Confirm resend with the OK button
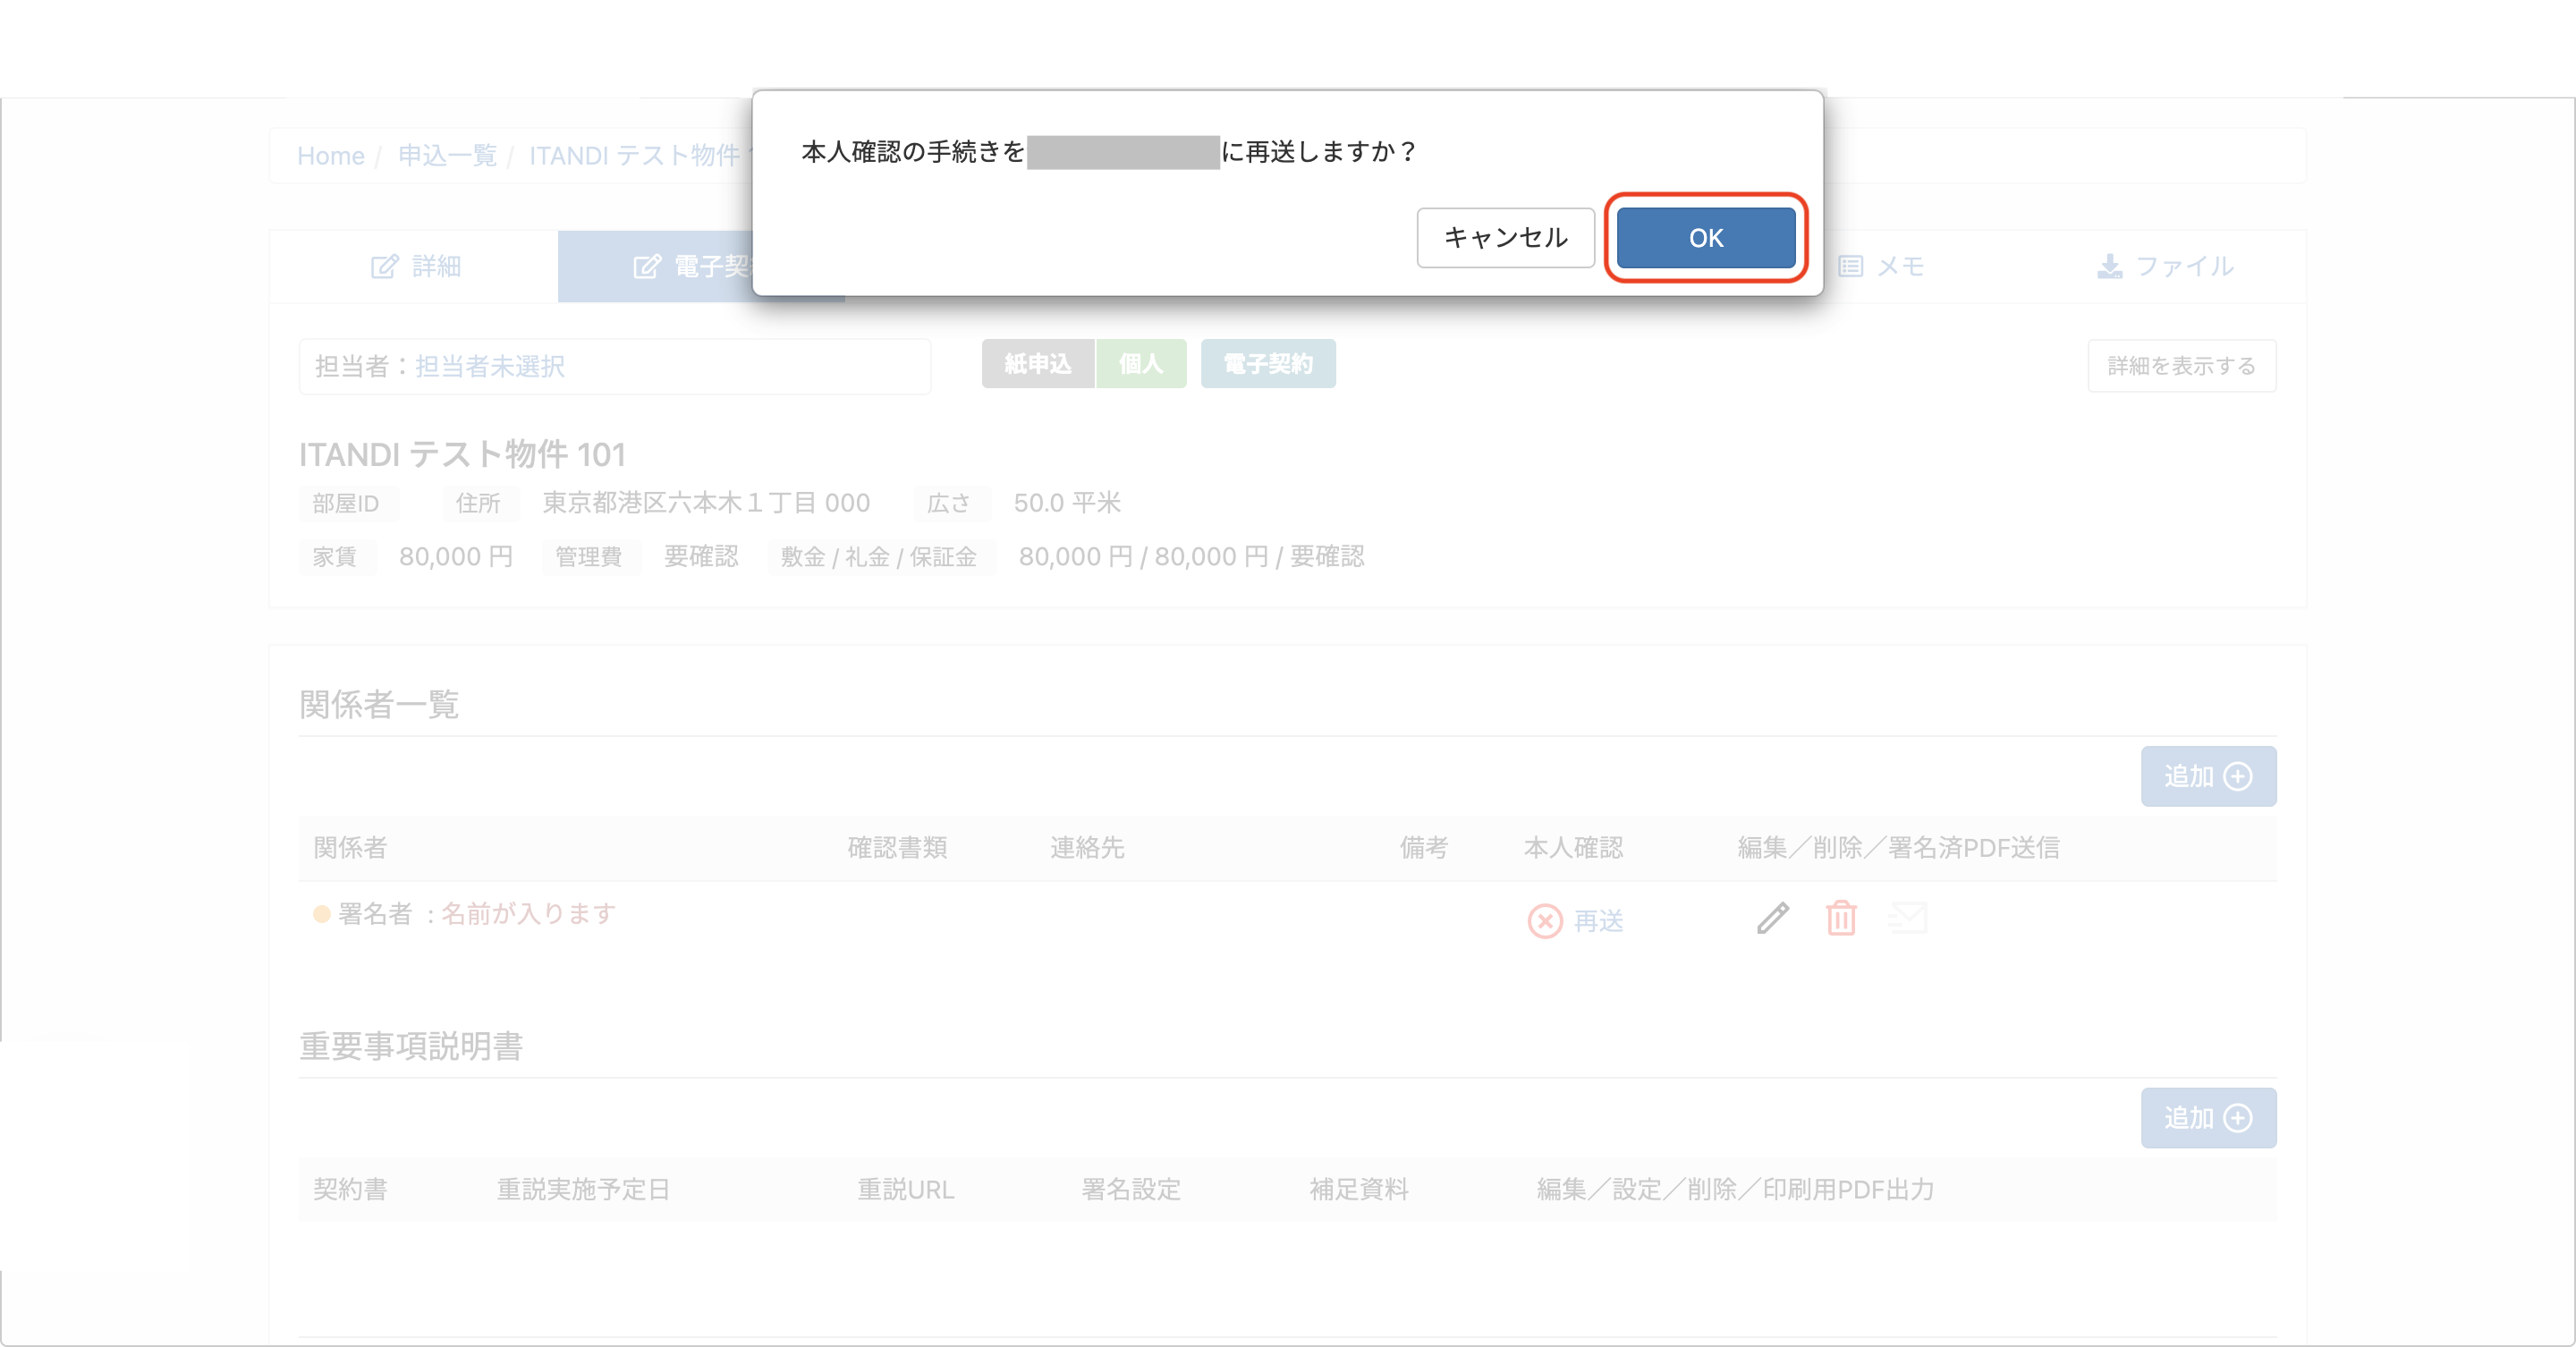The image size is (2576, 1347). pyautogui.click(x=1705, y=238)
